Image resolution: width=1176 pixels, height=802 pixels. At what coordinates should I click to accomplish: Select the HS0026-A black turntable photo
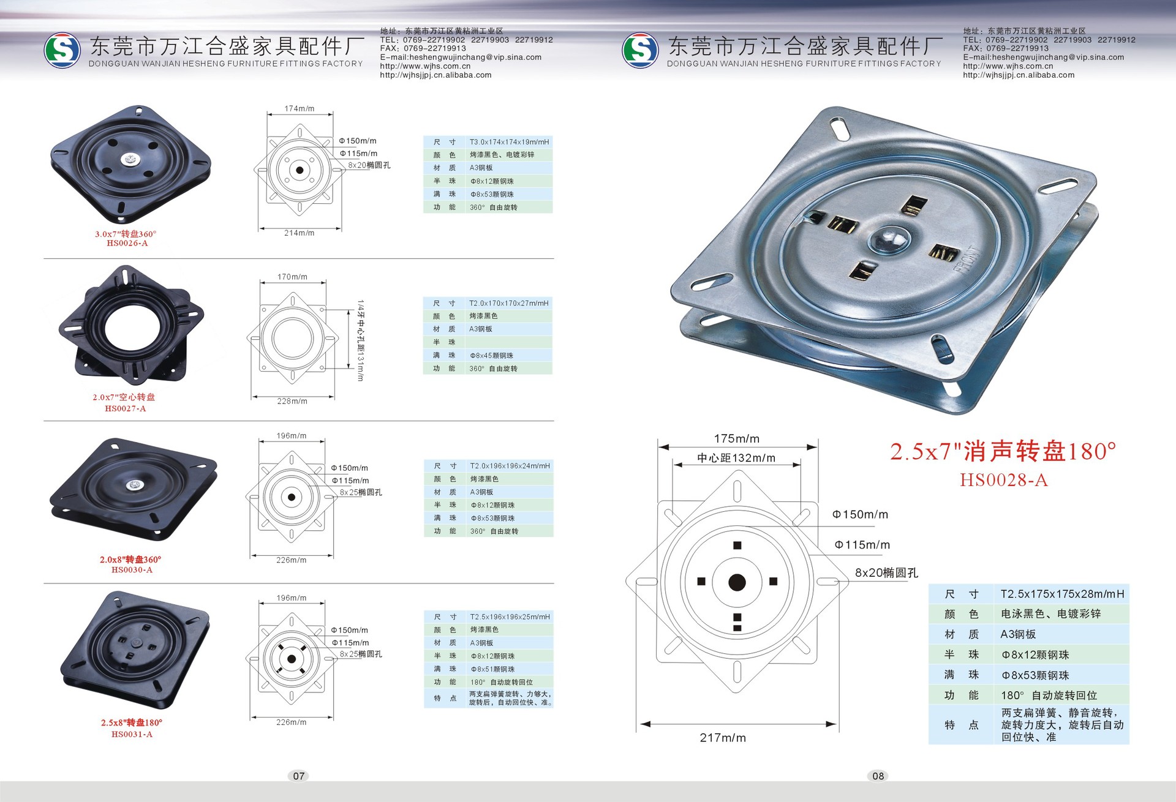[131, 164]
